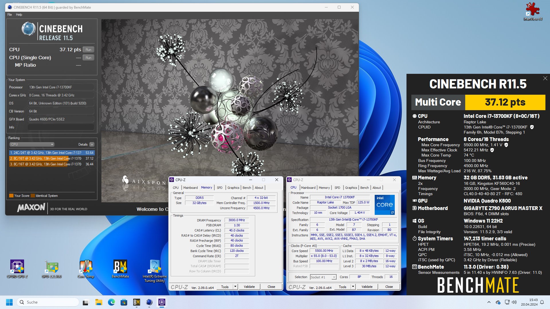Open File Explorer from the taskbar

[x=99, y=302]
